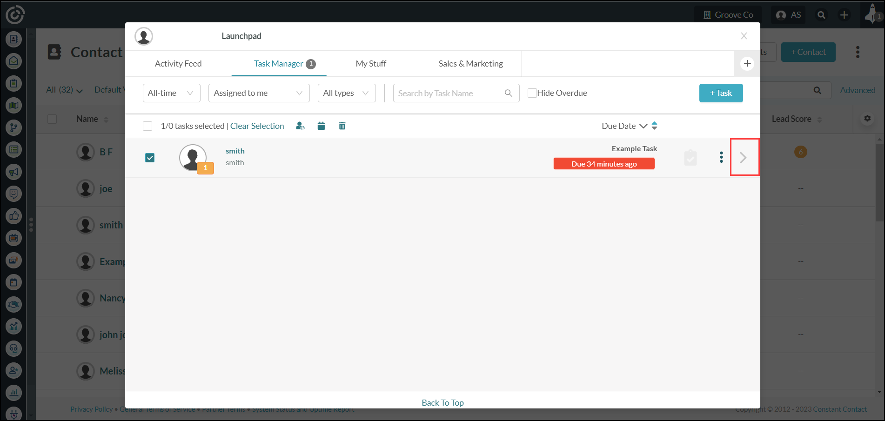885x421 pixels.
Task: Switch to the Activity Feed tab
Action: tap(178, 64)
